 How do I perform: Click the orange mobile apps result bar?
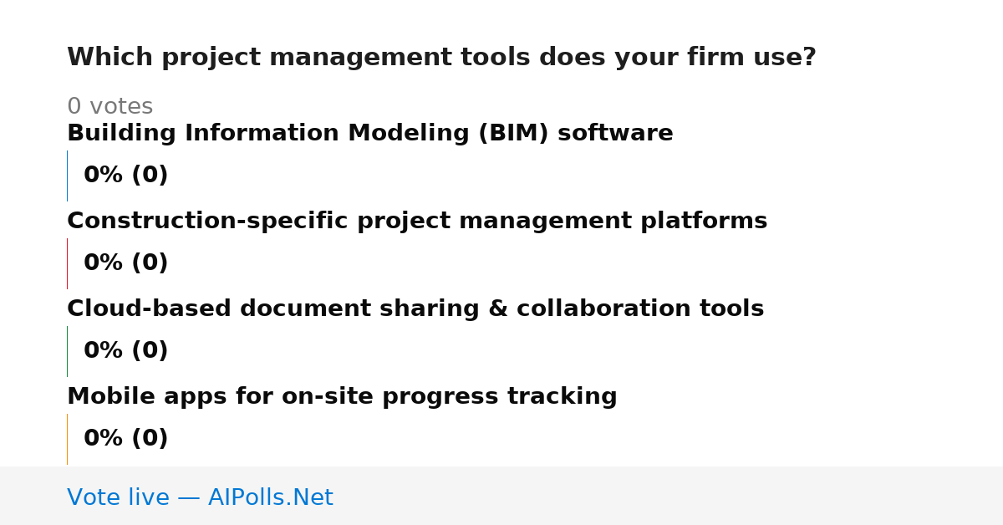coord(67,439)
